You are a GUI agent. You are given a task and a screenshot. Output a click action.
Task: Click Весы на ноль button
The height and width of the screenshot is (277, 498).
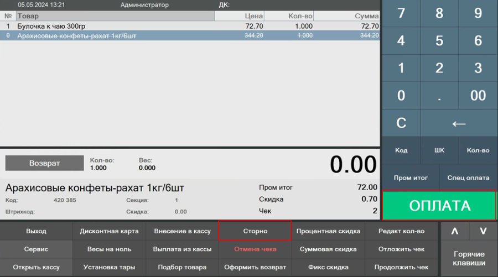point(109,249)
